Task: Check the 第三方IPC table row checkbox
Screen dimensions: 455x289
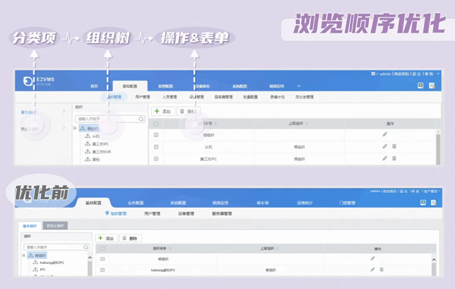Action: pos(156,159)
